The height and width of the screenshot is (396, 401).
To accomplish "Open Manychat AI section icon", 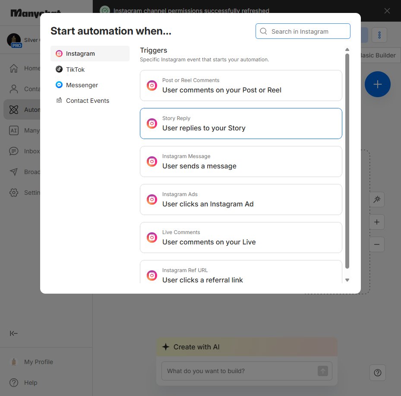I will 14,130.
